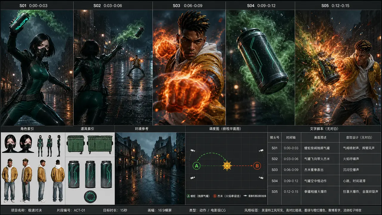Click the "S05 0:12-0:15" header label
The image size is (382, 215).
pyautogui.click(x=335, y=6)
